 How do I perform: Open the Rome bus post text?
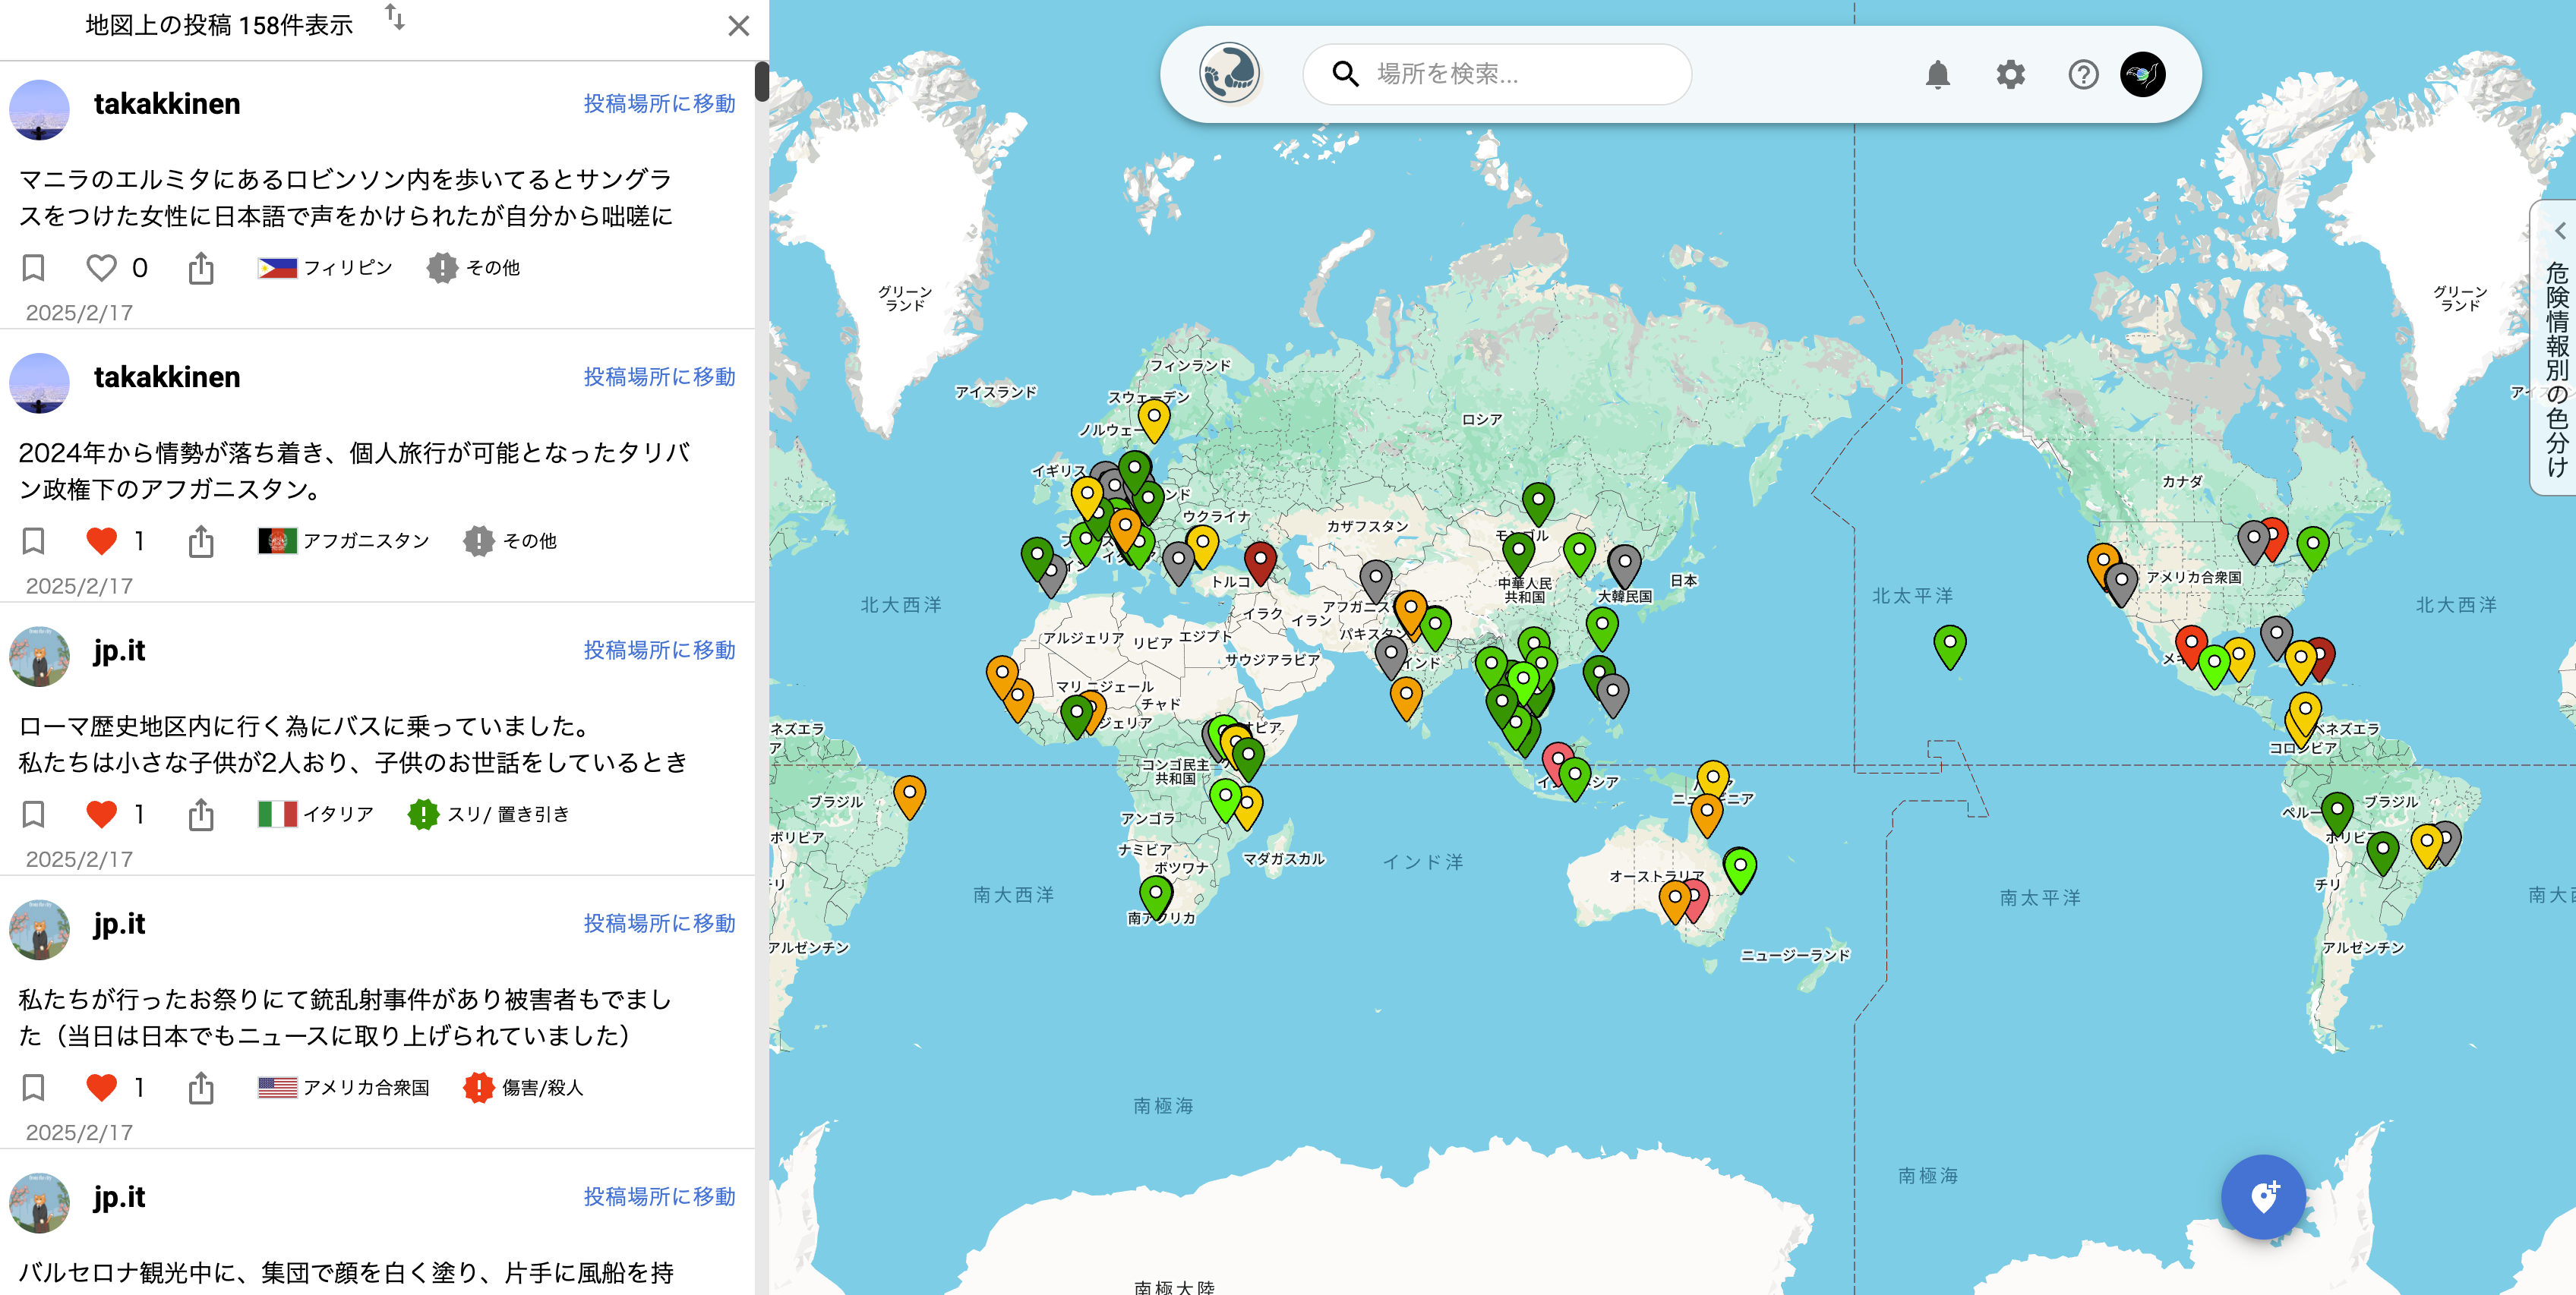pos(354,743)
